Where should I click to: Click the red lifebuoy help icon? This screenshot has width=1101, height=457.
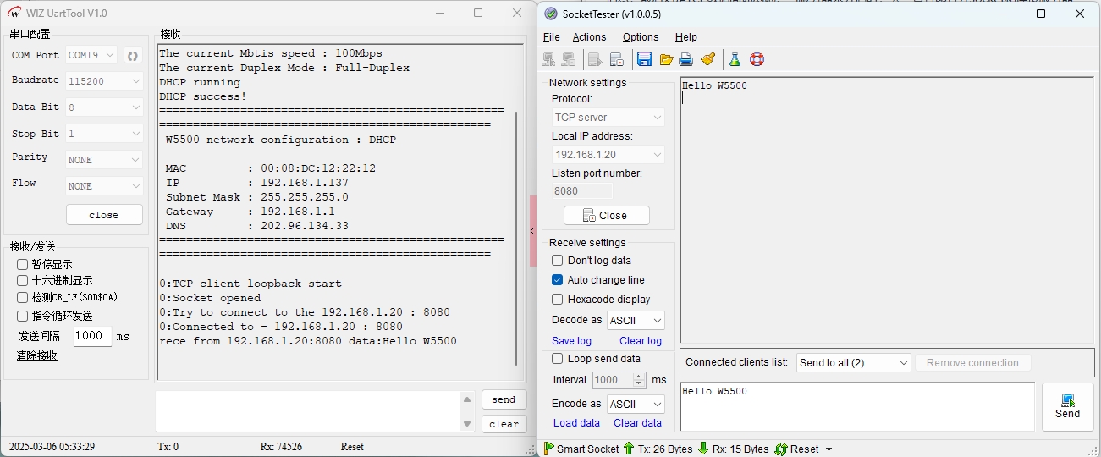[757, 59]
